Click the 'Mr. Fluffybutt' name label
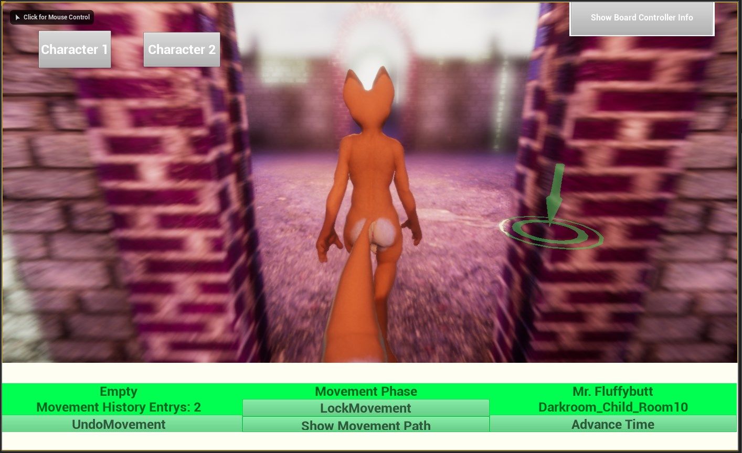This screenshot has width=742, height=453. [x=613, y=392]
